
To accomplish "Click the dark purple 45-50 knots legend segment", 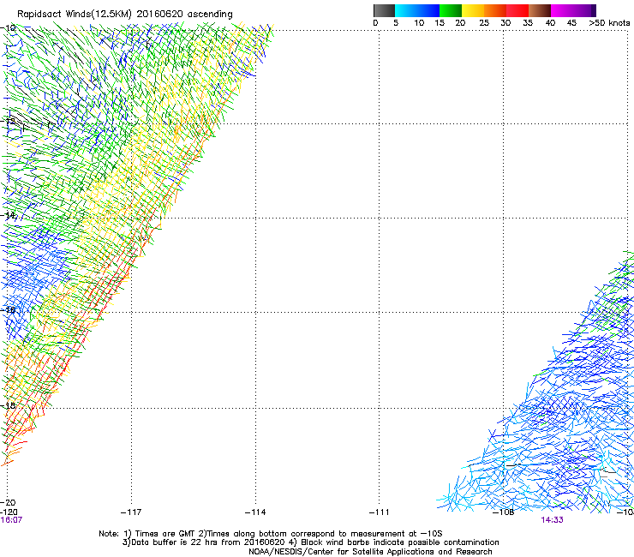I will pos(584,10).
